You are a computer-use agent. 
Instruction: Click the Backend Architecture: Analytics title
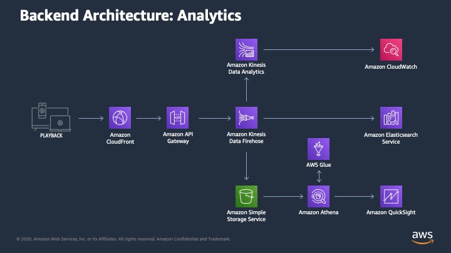[x=130, y=16]
